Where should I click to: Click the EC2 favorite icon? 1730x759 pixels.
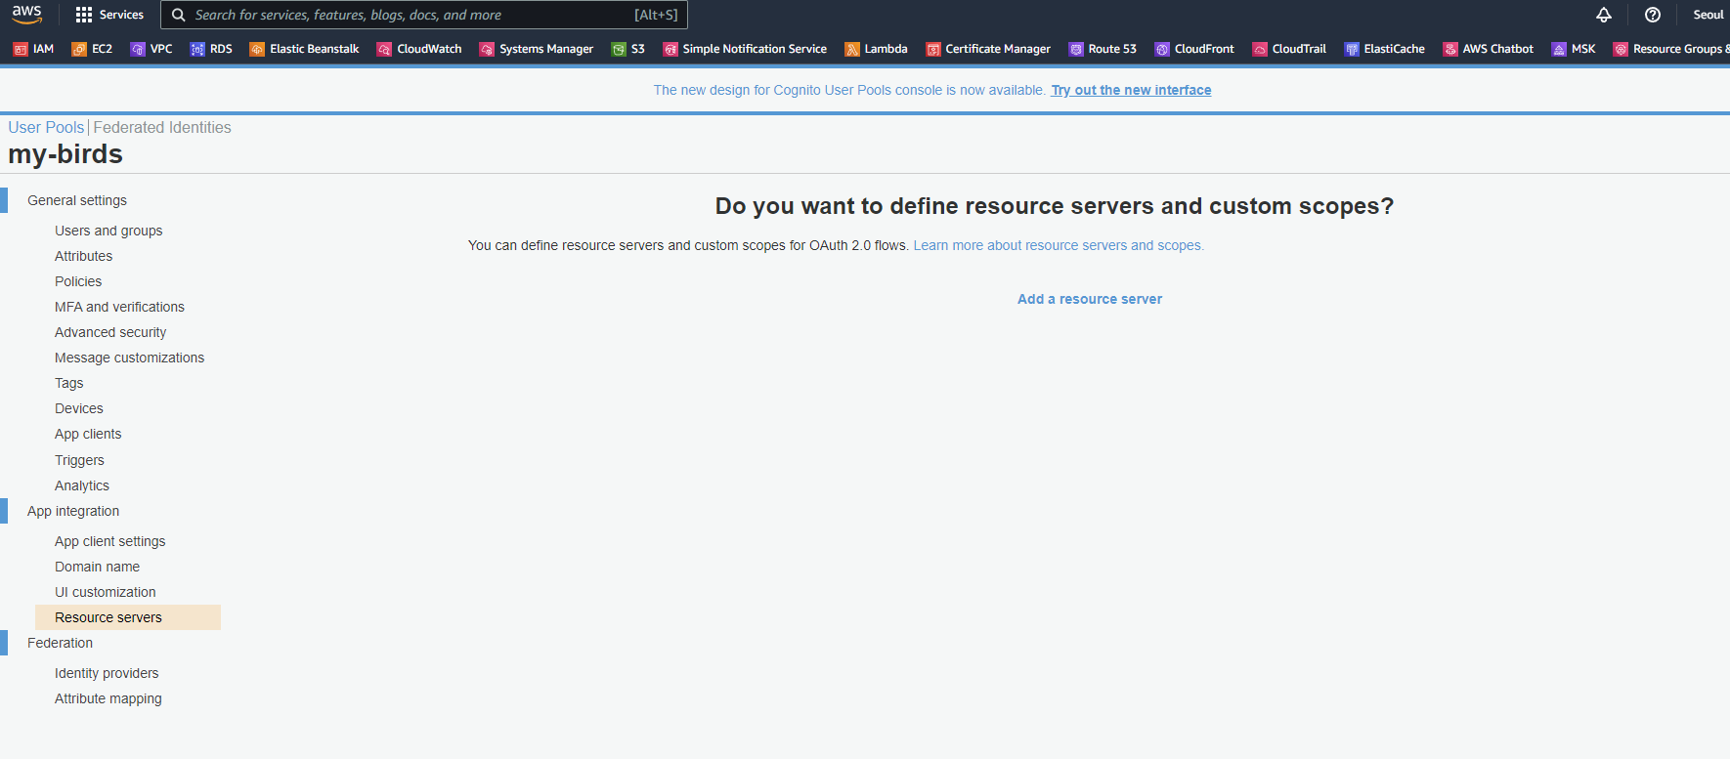[79, 49]
